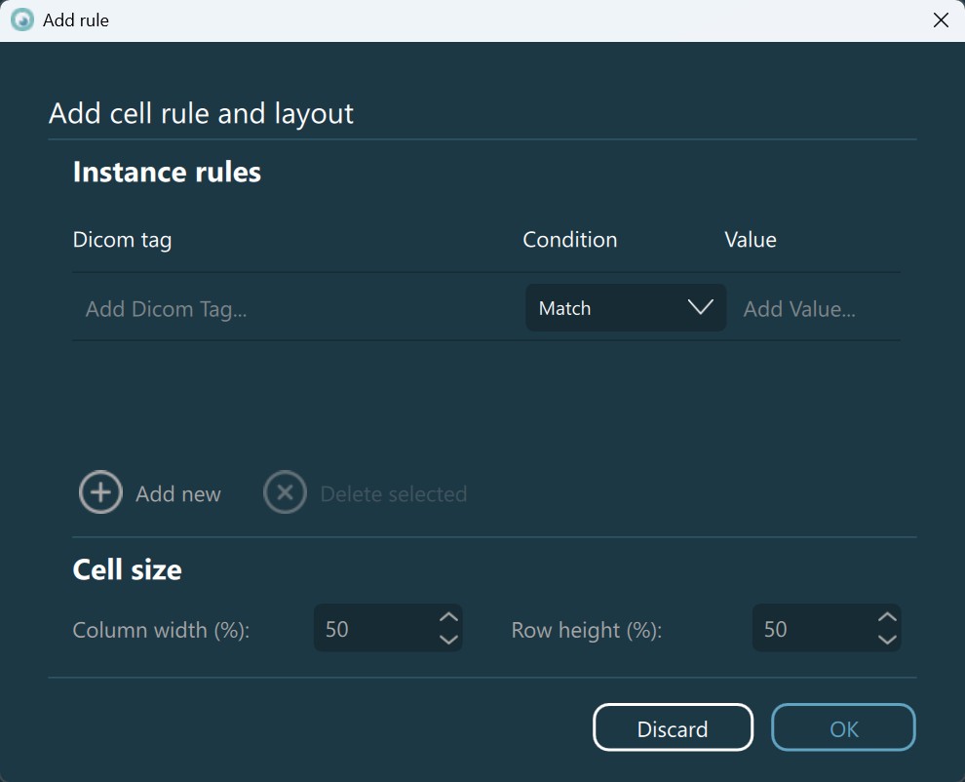Click the app logo in the title bar
Viewport: 965px width, 782px height.
coord(21,20)
